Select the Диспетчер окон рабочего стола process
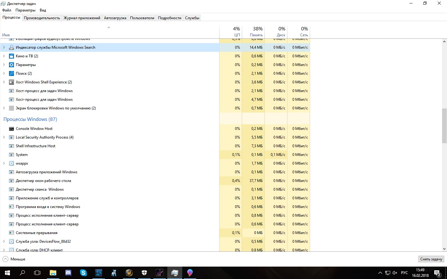The image size is (447, 279). coord(110,181)
